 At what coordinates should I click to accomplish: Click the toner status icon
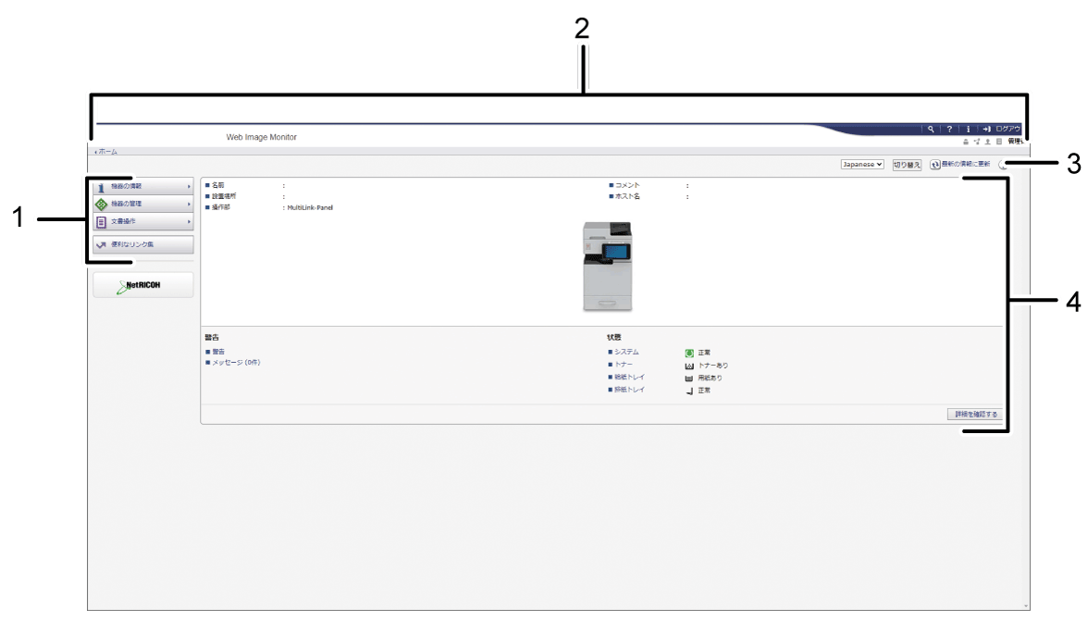point(689,366)
